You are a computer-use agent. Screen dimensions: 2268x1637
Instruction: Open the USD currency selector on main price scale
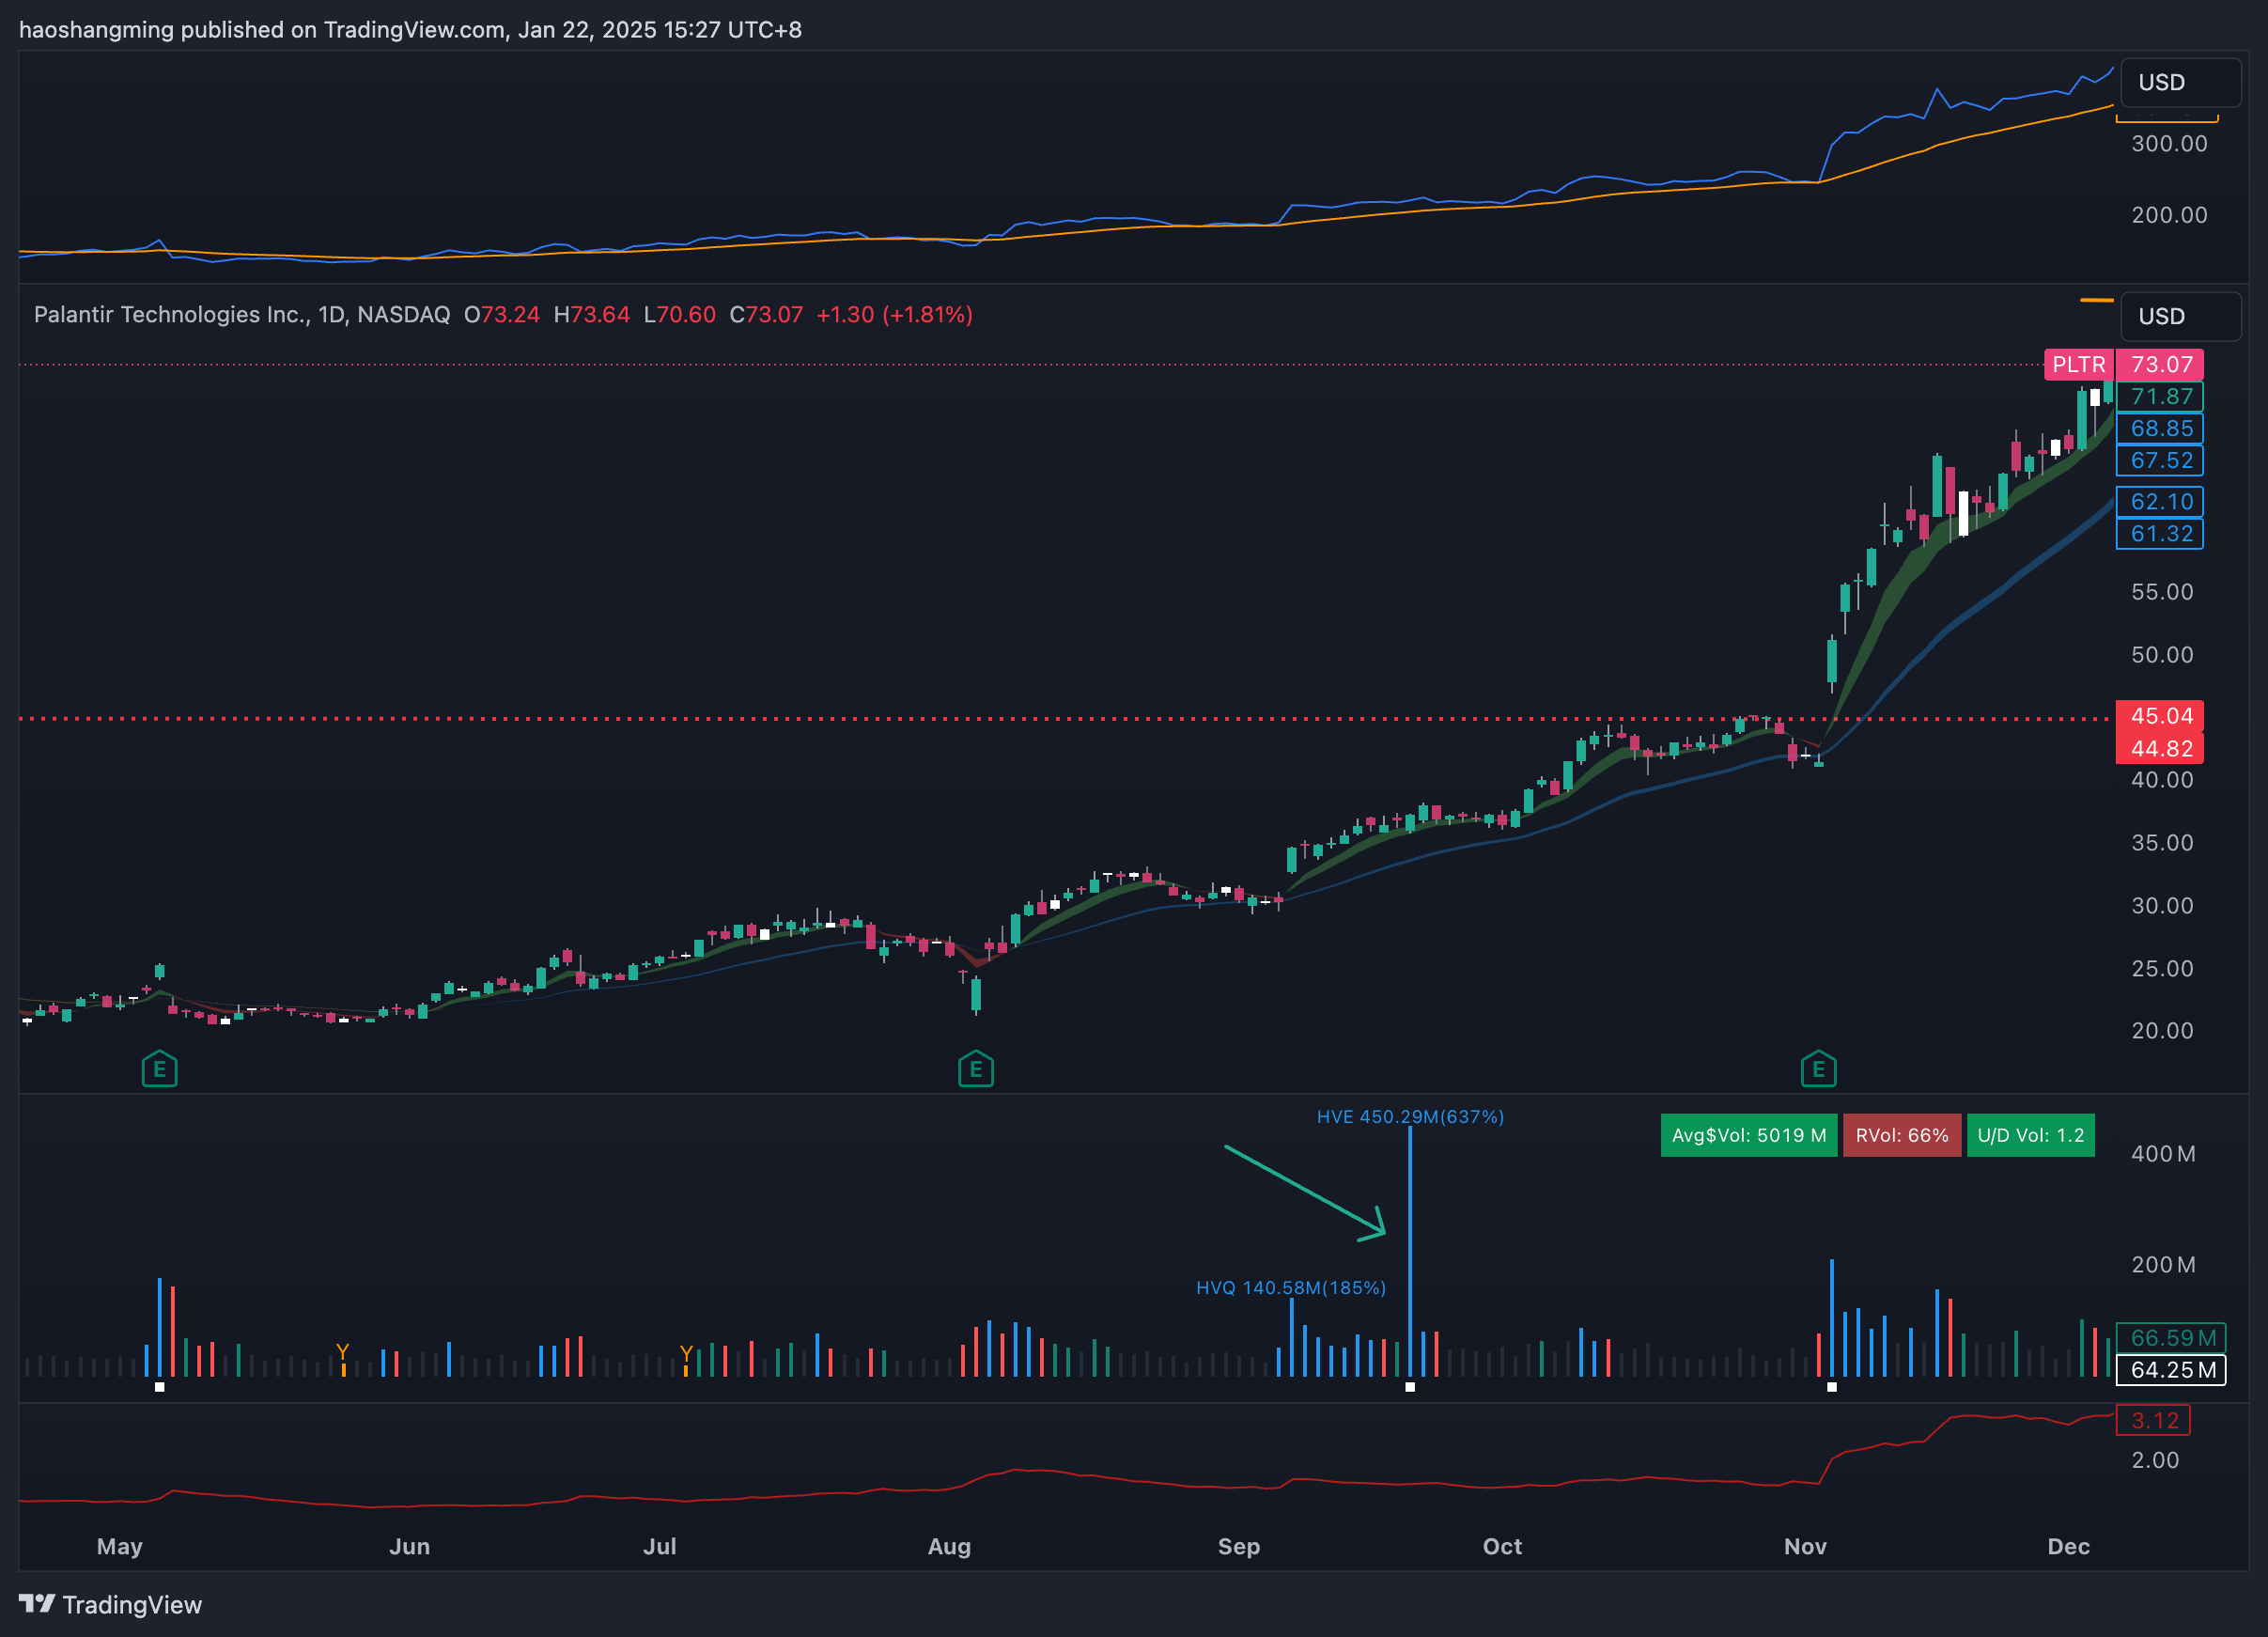[x=2180, y=316]
